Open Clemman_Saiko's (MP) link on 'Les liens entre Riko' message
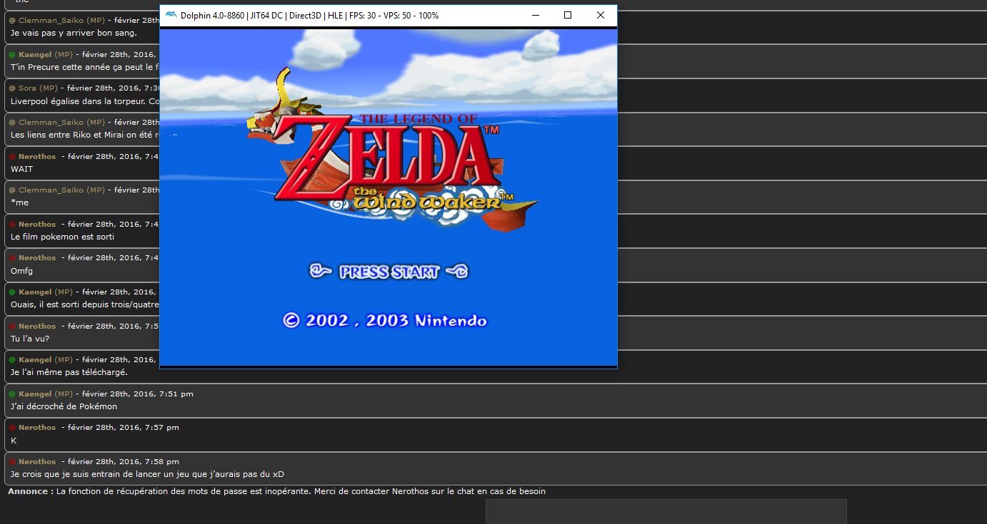 click(96, 123)
